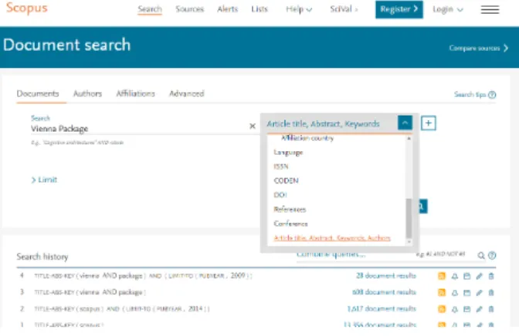Click the dropdown list scroll-up arrow
This screenshot has height=336, width=519.
[x=409, y=139]
